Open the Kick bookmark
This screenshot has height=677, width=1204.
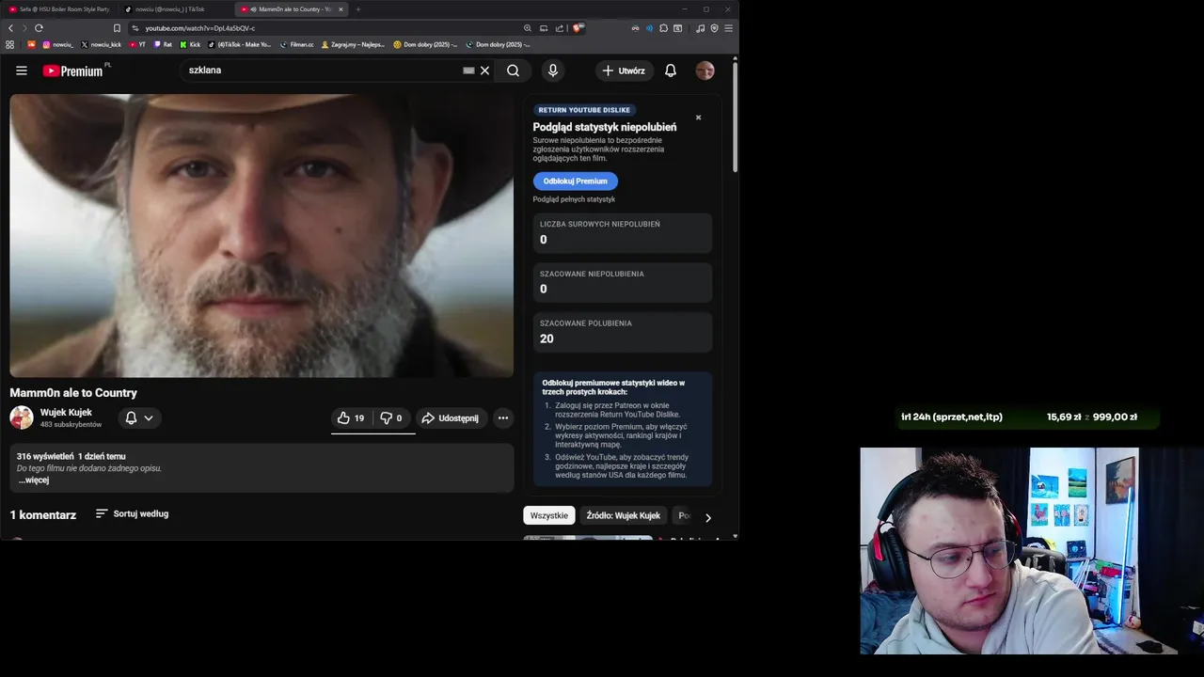click(x=190, y=44)
